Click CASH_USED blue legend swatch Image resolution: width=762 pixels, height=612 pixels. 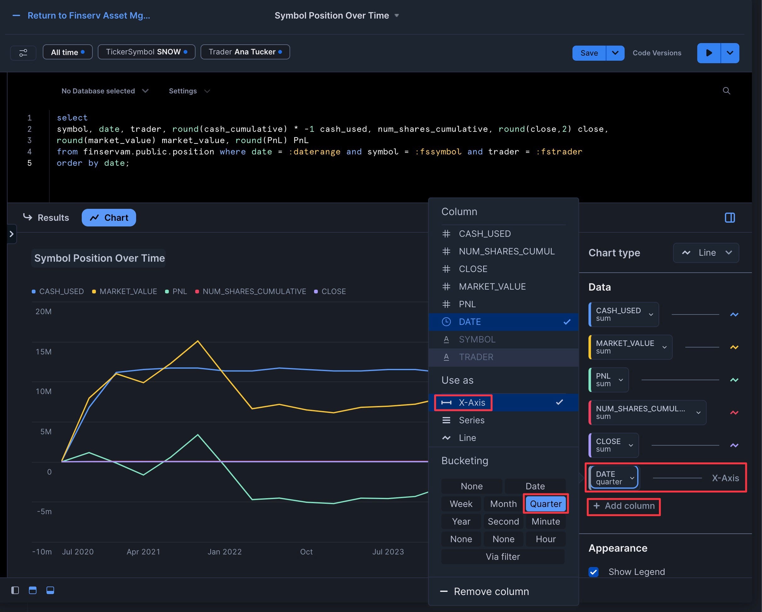[34, 291]
